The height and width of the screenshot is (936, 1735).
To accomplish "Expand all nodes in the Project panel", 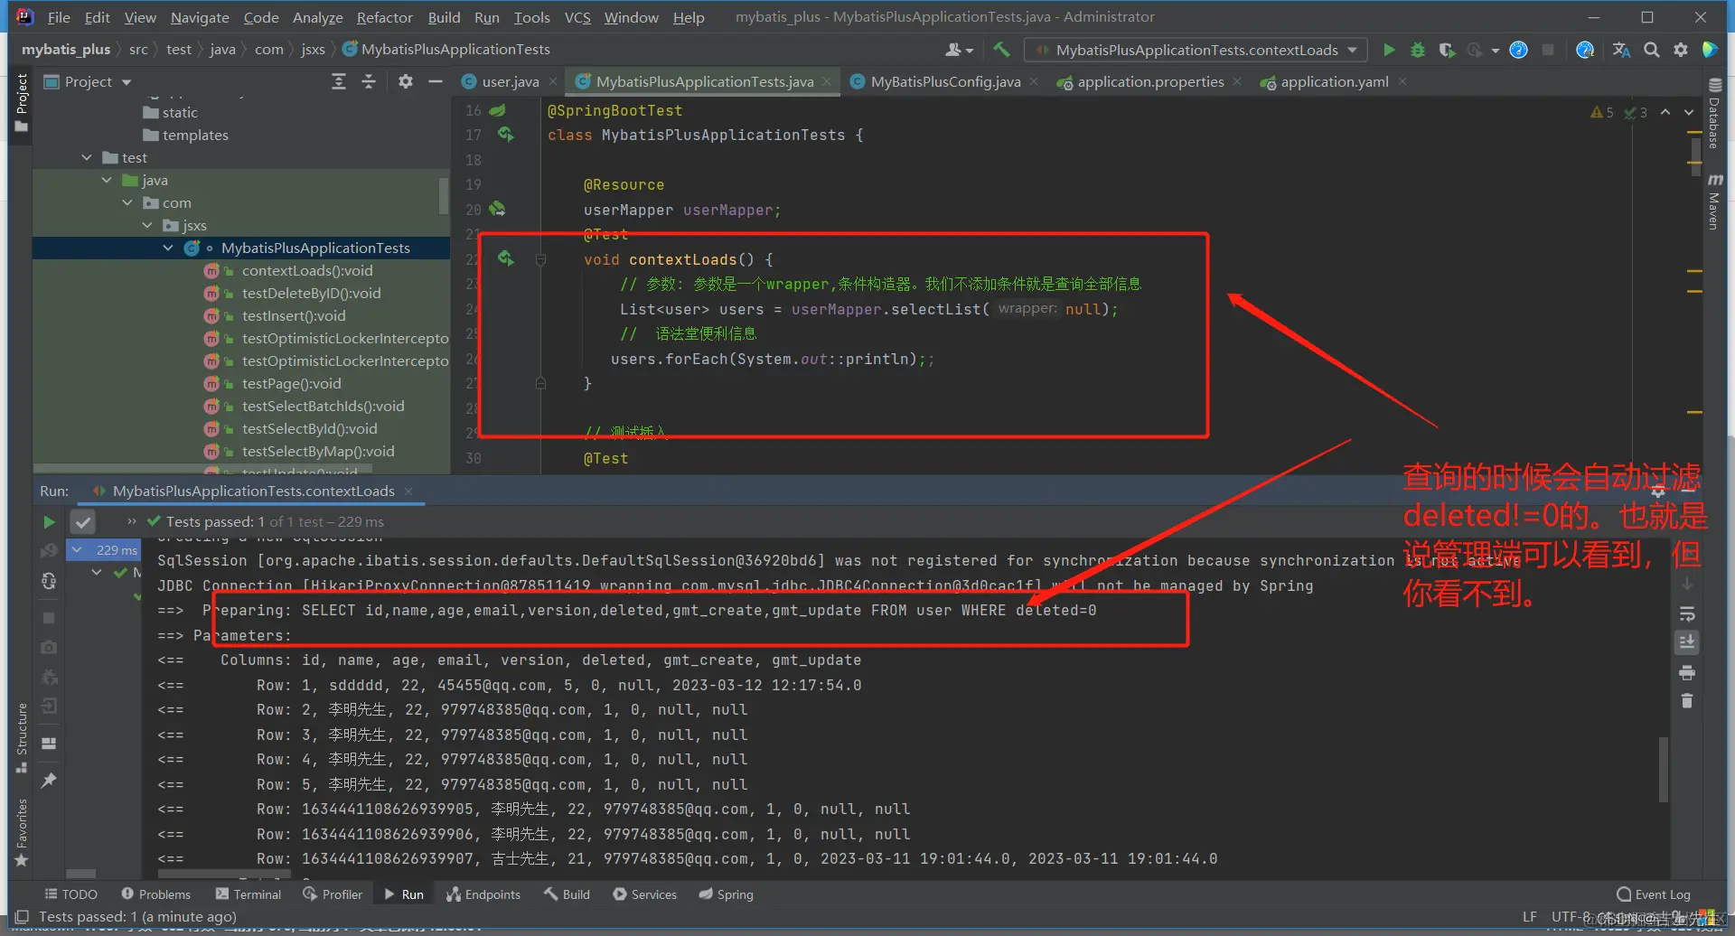I will (x=339, y=82).
